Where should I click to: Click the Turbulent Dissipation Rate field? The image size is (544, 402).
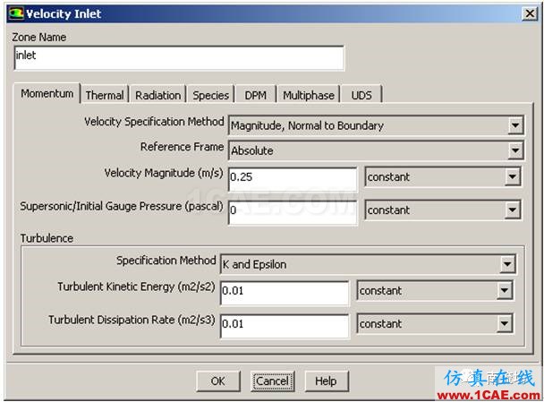coord(285,326)
